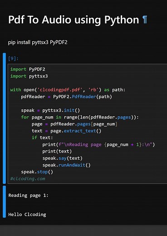This screenshot has height=236, width=167.
Task: Click the 'rb' mode string
Action: coord(93,90)
